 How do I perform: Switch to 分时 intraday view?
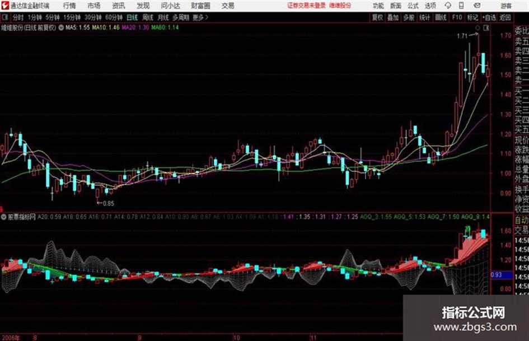click(x=18, y=17)
